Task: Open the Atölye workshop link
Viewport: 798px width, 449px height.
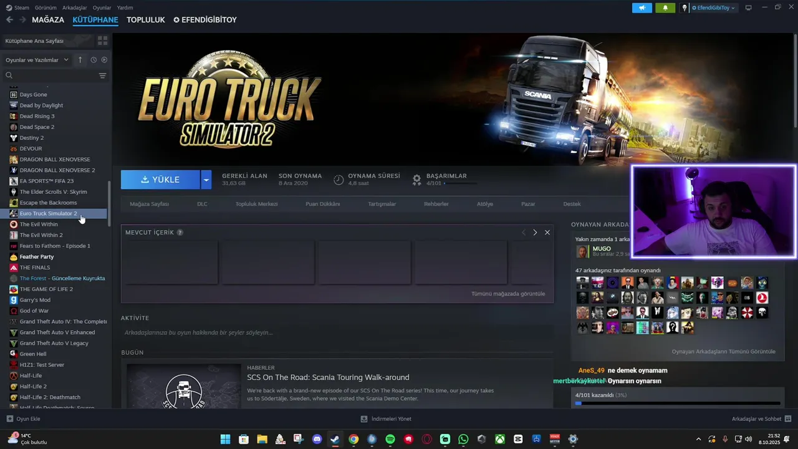Action: click(485, 204)
